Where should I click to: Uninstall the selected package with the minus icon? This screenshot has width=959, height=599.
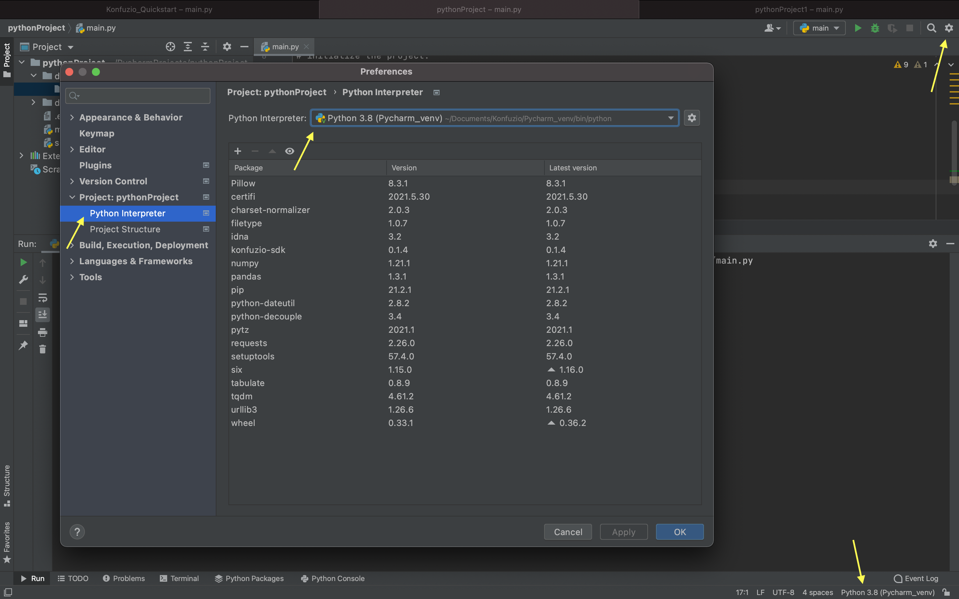255,151
